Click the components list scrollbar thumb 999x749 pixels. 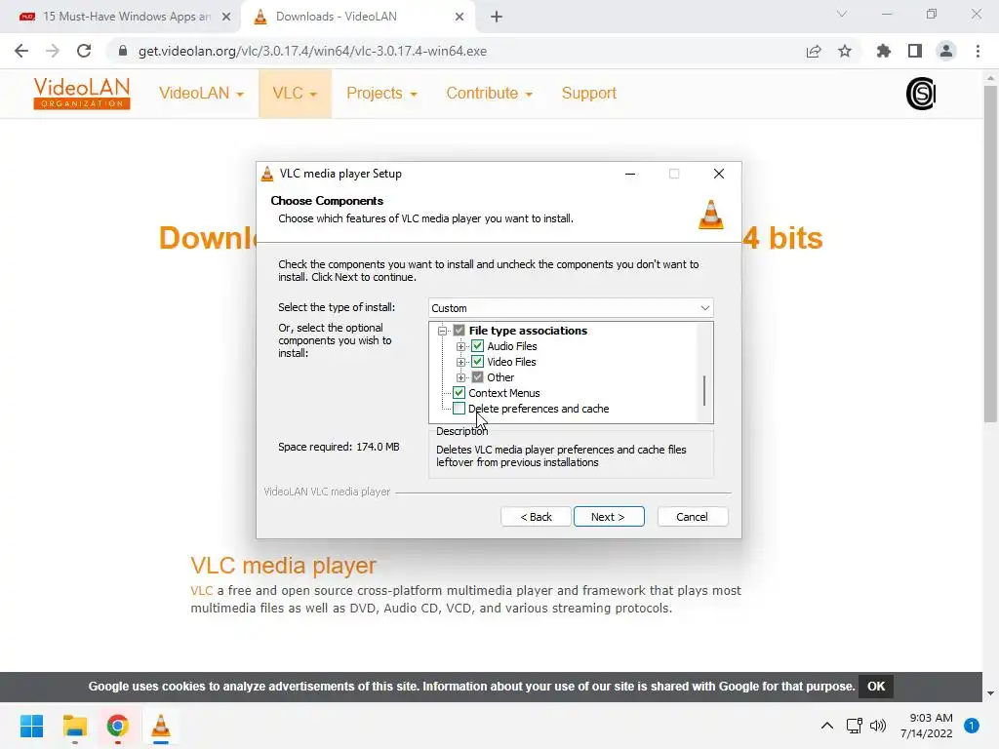tap(704, 390)
